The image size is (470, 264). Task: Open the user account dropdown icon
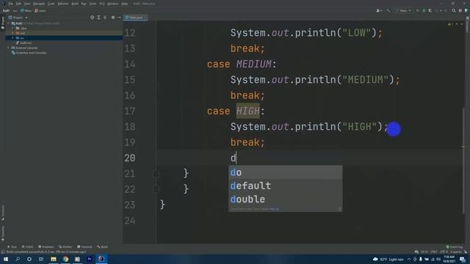(x=379, y=10)
